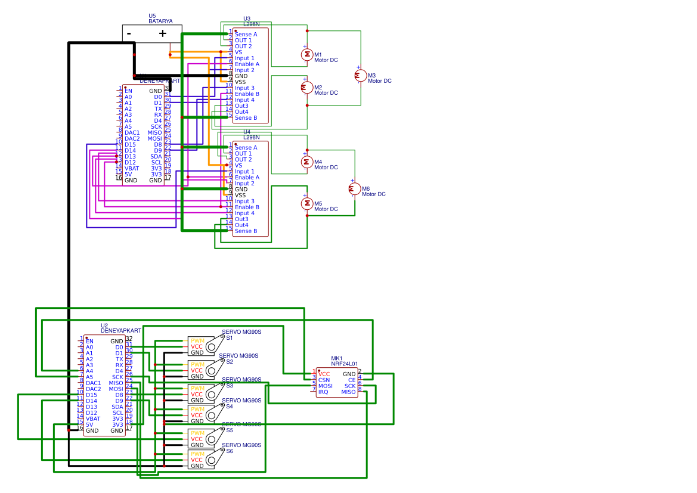The height and width of the screenshot is (493, 697).
Task: Click the SERVO MG90S label above S6
Action: pyautogui.click(x=242, y=445)
